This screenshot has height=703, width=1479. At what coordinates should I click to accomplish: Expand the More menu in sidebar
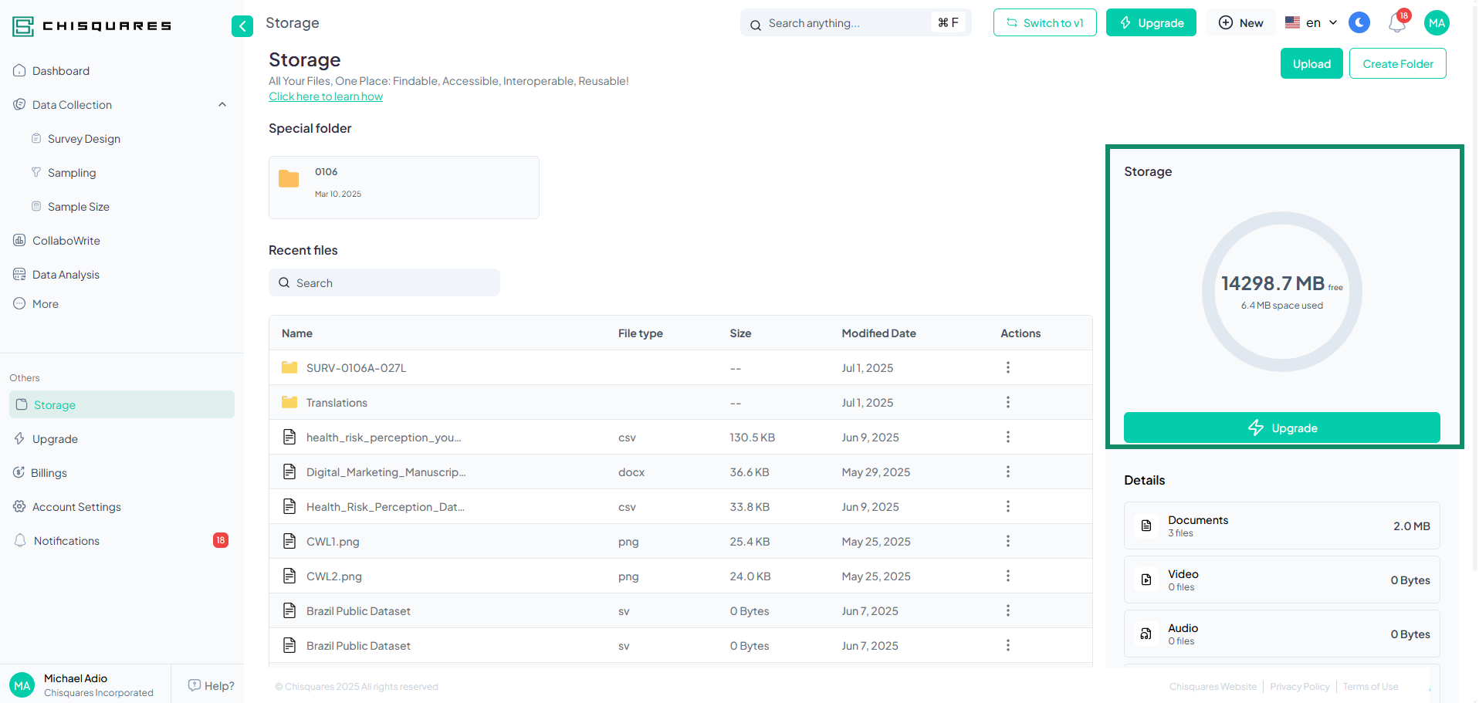click(x=46, y=304)
